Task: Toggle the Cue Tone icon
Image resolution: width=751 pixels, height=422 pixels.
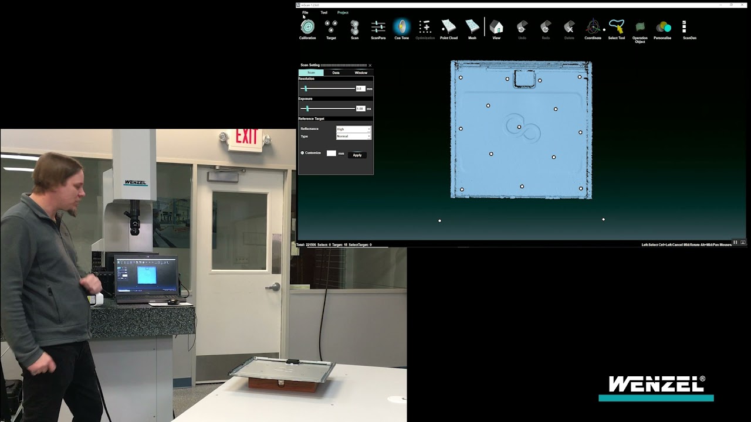Action: pos(401,26)
